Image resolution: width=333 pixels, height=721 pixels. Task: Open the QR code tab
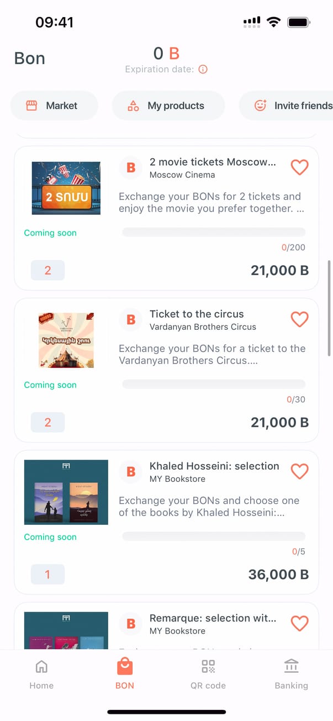(x=208, y=675)
